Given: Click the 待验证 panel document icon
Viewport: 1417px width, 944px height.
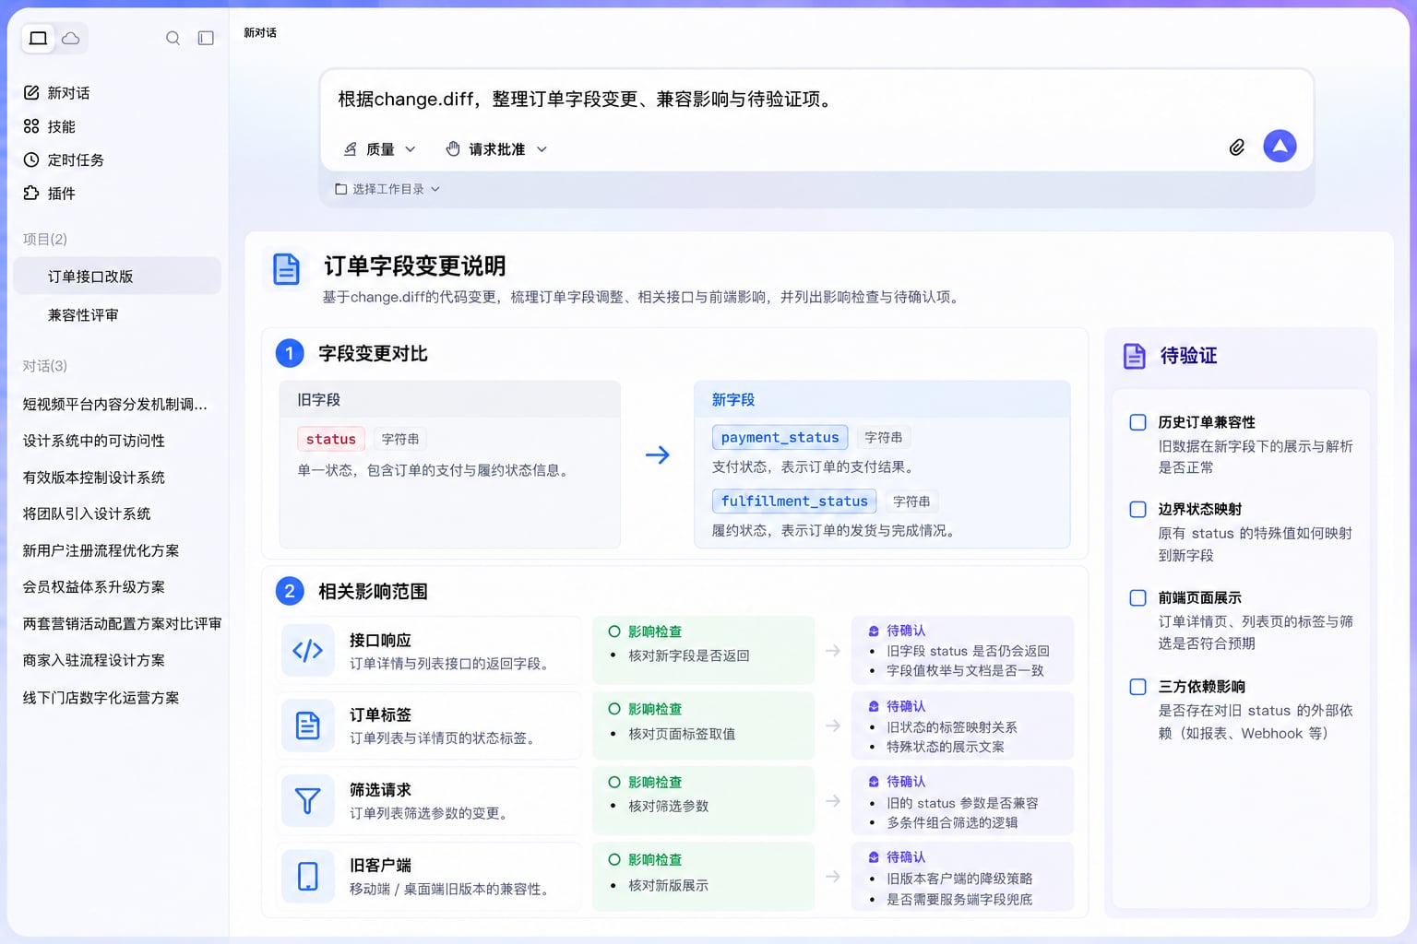Looking at the screenshot, I should click(x=1134, y=356).
